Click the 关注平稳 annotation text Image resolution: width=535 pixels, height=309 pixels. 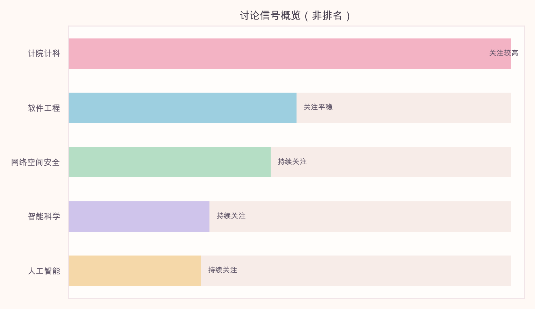318,107
